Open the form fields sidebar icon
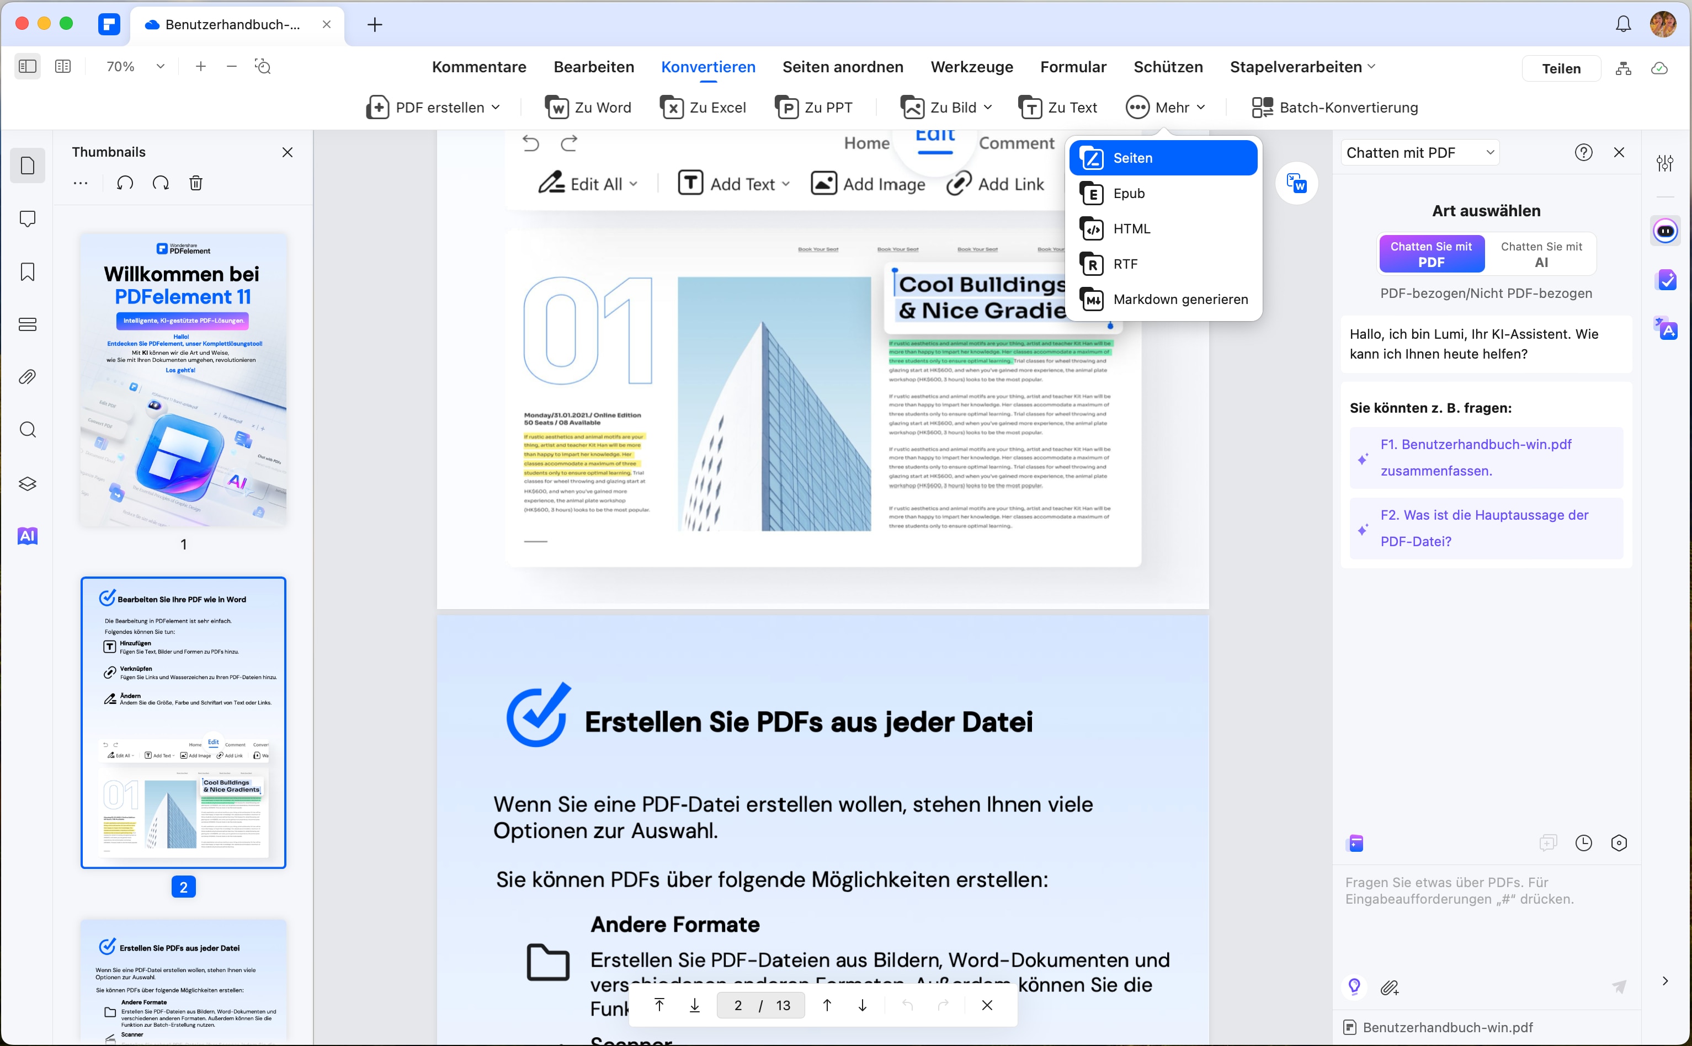1692x1046 pixels. click(28, 324)
